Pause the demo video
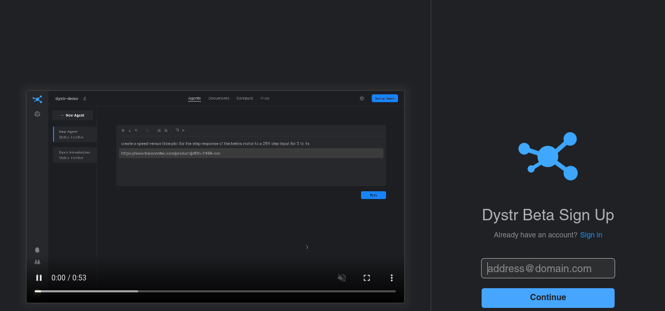Screen dimensions: 665x311 pos(39,278)
